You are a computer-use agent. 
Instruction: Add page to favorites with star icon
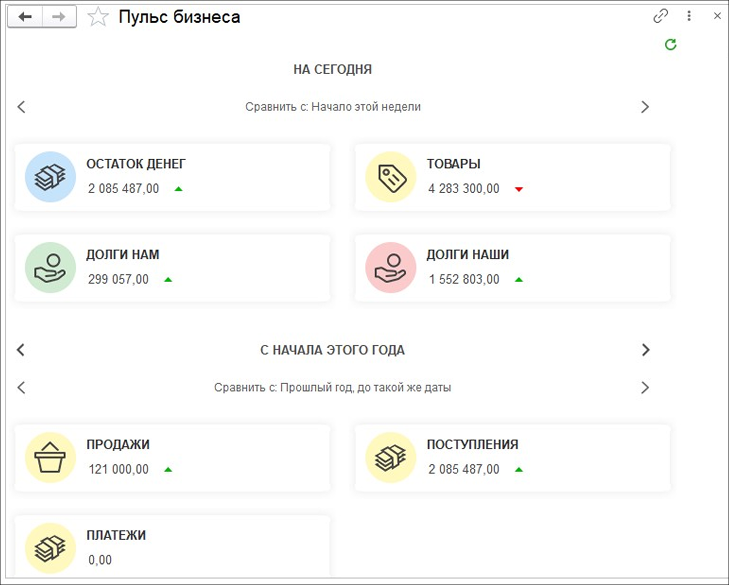point(98,17)
